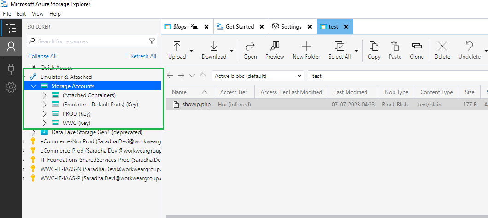Open the Help menu
The height and width of the screenshot is (218, 488).
tap(55, 14)
